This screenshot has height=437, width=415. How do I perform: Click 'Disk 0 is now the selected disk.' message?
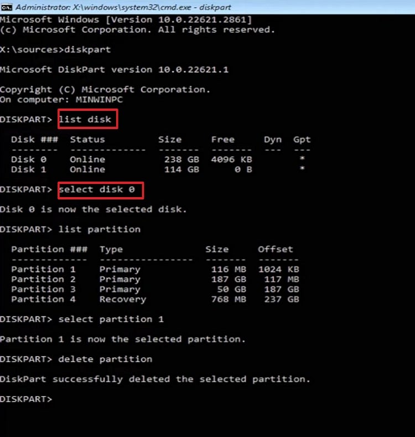[x=94, y=209]
